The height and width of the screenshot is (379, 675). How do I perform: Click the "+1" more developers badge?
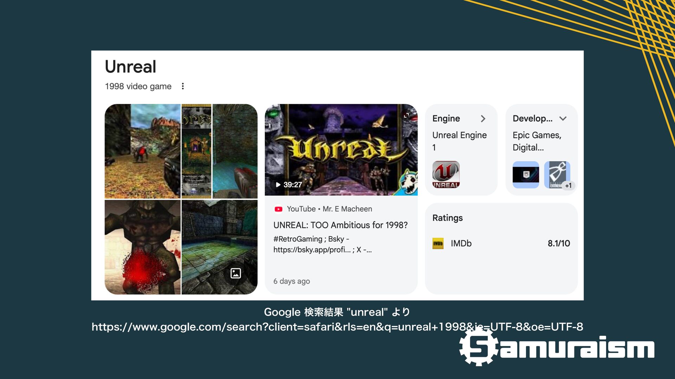click(568, 186)
